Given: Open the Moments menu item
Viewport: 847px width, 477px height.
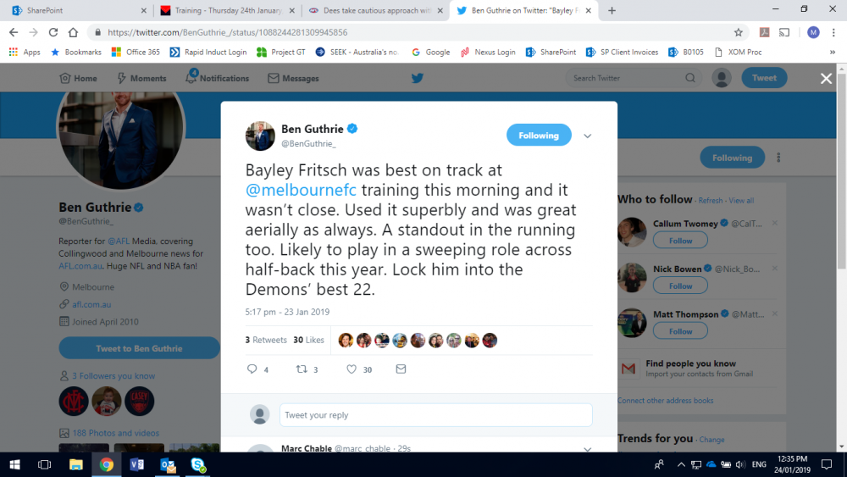Looking at the screenshot, I should 141,78.
